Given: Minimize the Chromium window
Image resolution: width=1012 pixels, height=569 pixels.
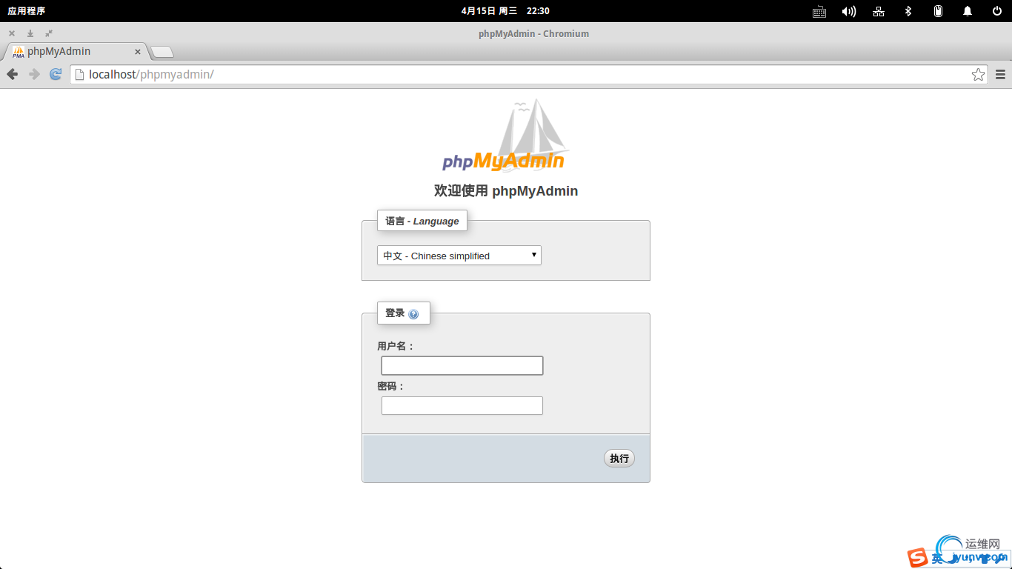Looking at the screenshot, I should coord(30,33).
